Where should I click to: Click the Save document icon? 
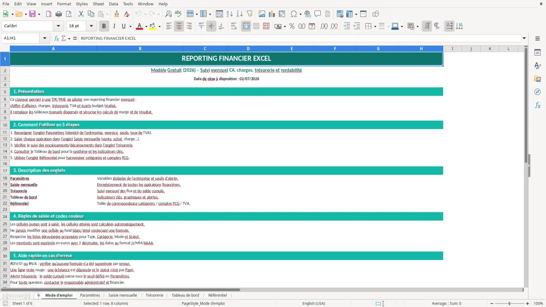32,14
